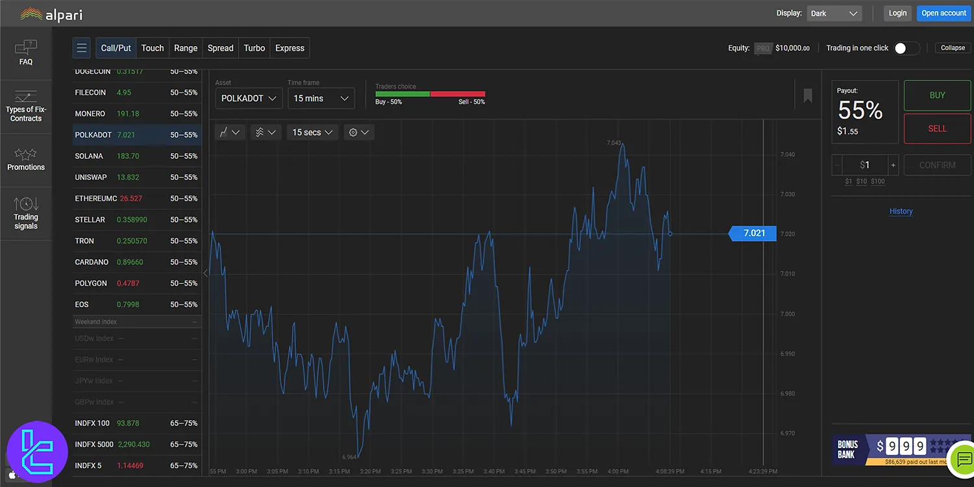Click the Collapse button

953,48
